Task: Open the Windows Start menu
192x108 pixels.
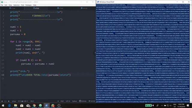Action: [x=3, y=106]
